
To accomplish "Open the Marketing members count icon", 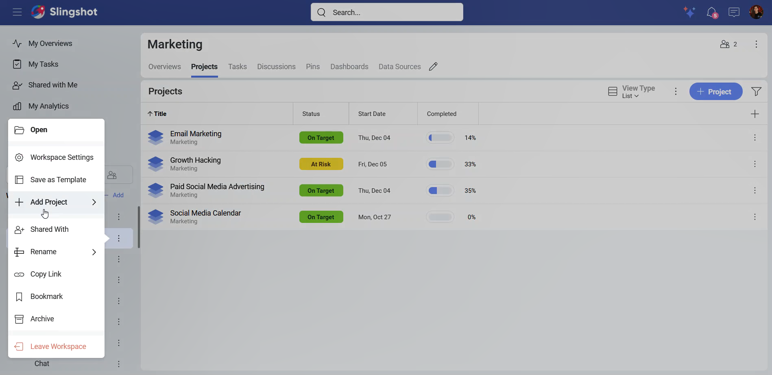I will (728, 44).
